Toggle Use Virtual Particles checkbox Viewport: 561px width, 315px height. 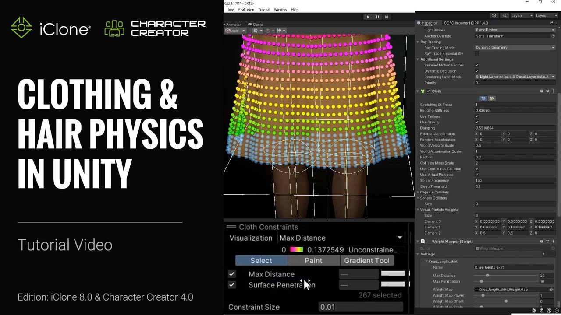tap(477, 175)
